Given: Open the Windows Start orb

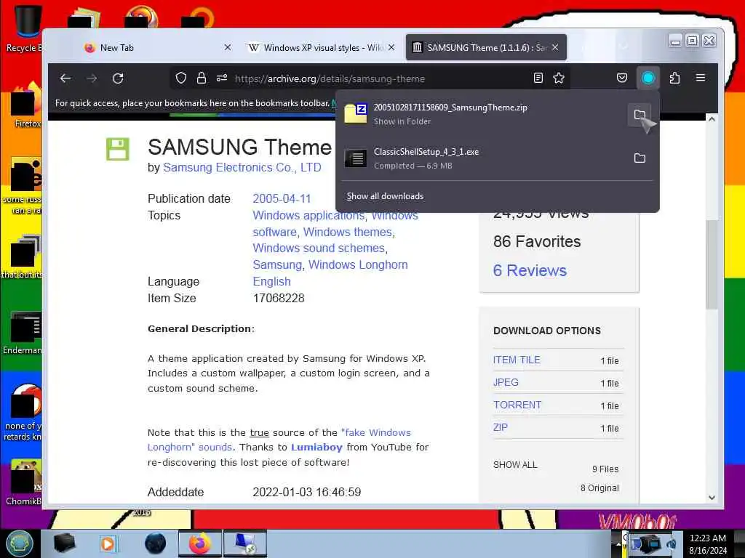Looking at the screenshot, I should coord(19,543).
